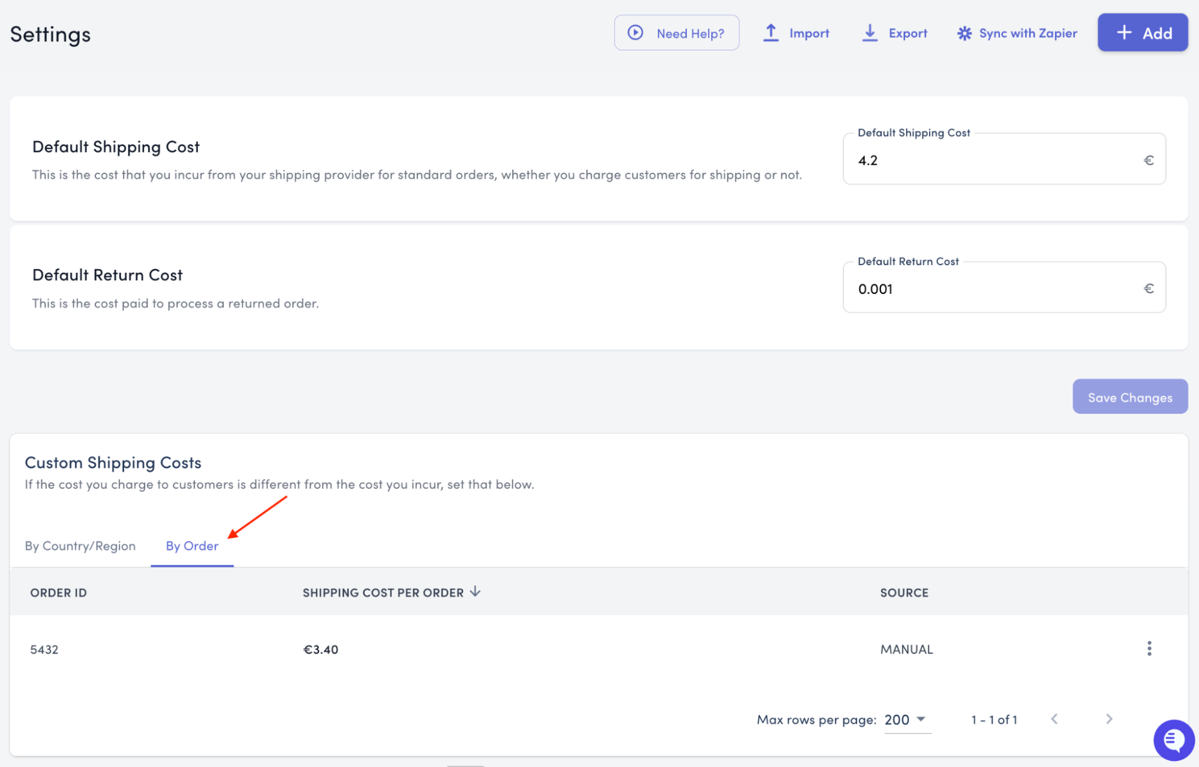This screenshot has width=1199, height=767.
Task: Click the Export download arrow icon
Action: click(870, 33)
